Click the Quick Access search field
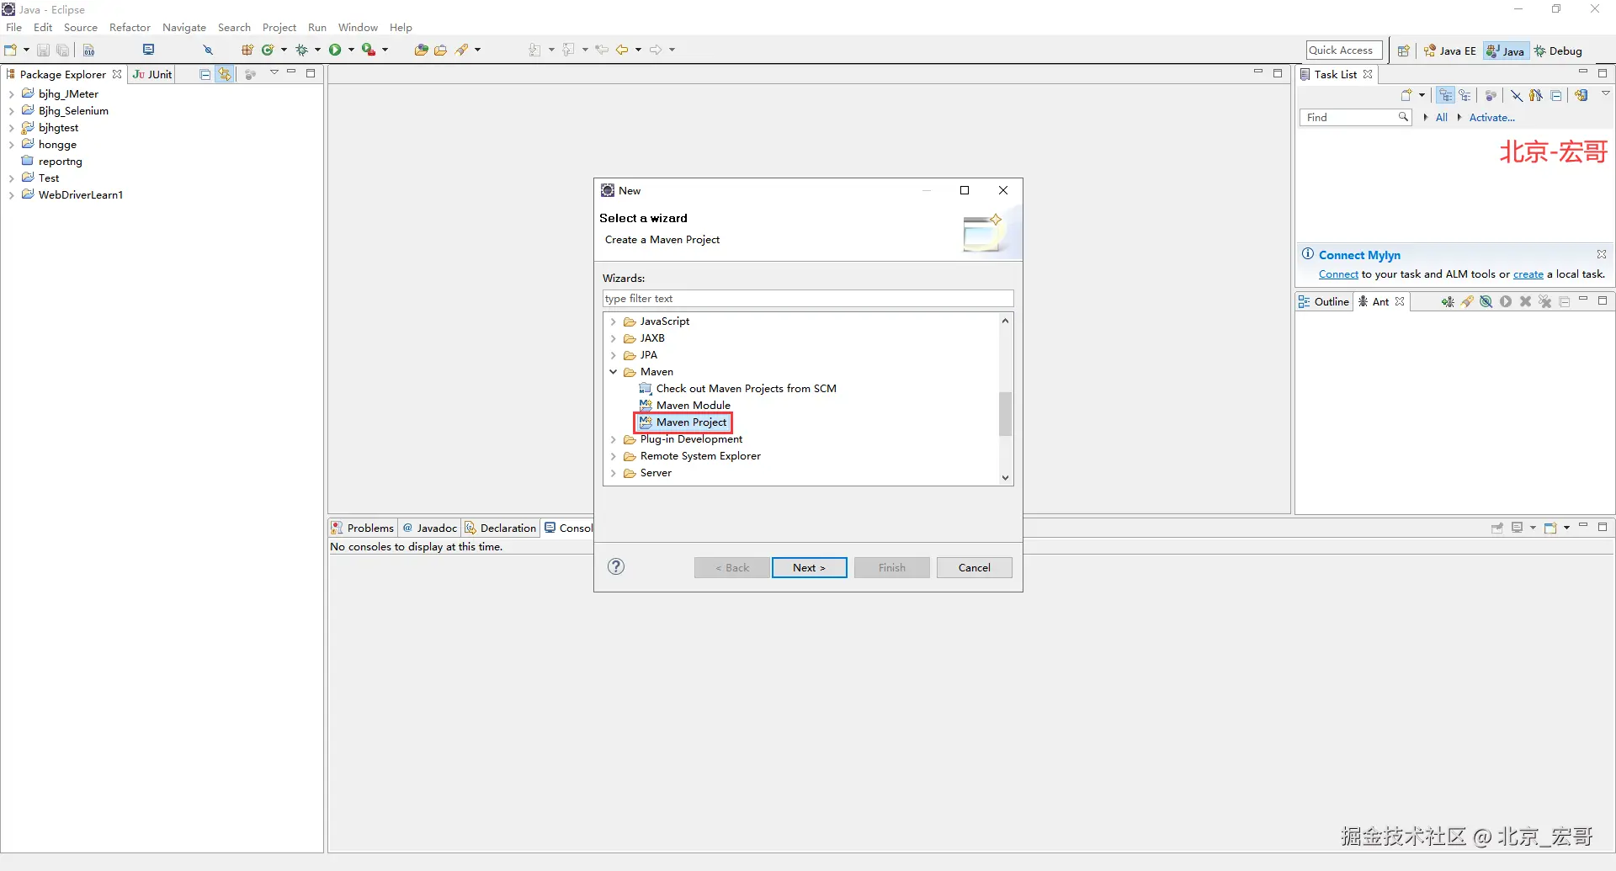Image resolution: width=1616 pixels, height=871 pixels. (1344, 50)
